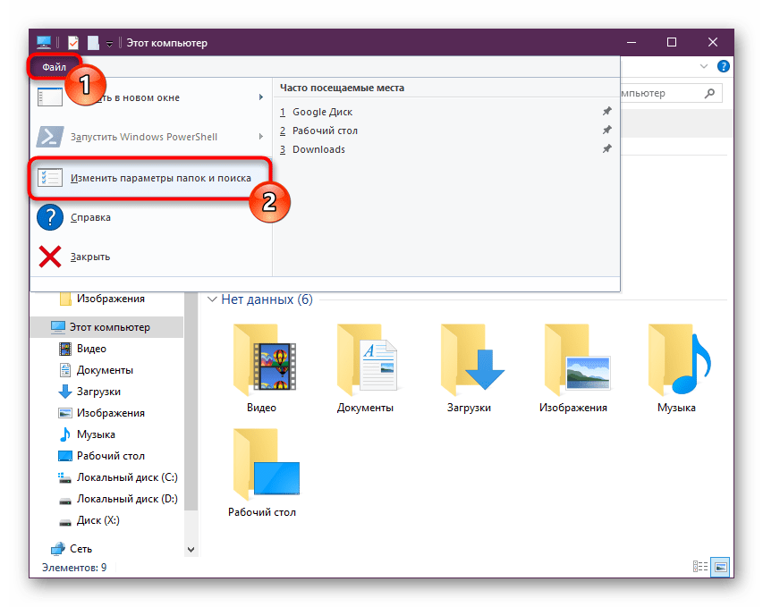The image size is (763, 607).
Task: Expand the Quick Access Toolbar dropdown arrow
Action: (x=109, y=43)
